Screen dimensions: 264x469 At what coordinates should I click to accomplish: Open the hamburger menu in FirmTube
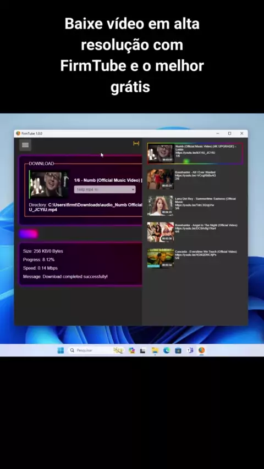pos(25,145)
